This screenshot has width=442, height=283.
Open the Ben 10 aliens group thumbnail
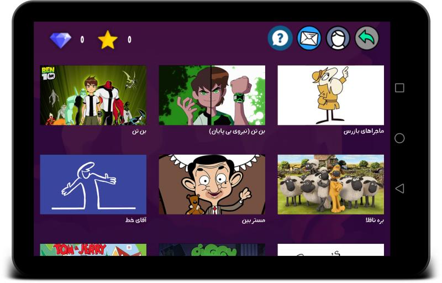(x=93, y=95)
